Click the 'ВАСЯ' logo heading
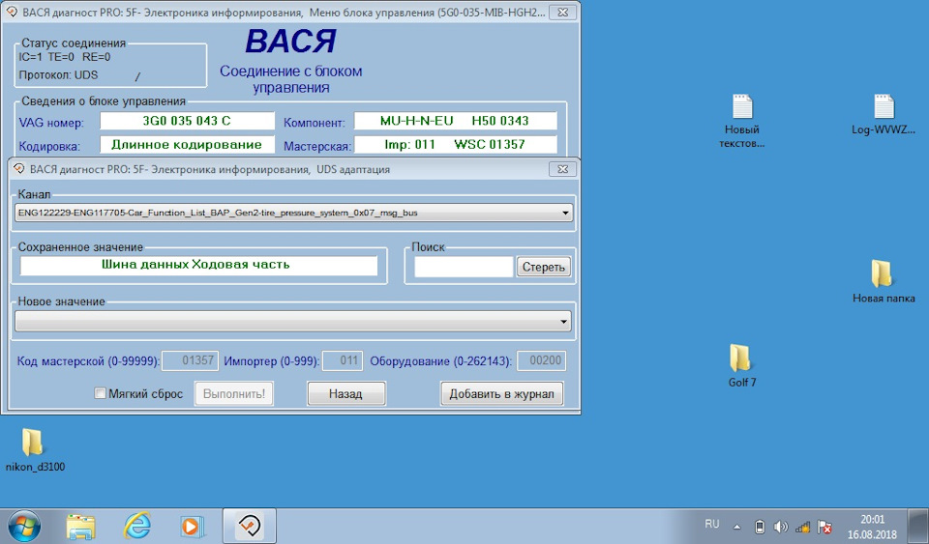 tap(291, 42)
